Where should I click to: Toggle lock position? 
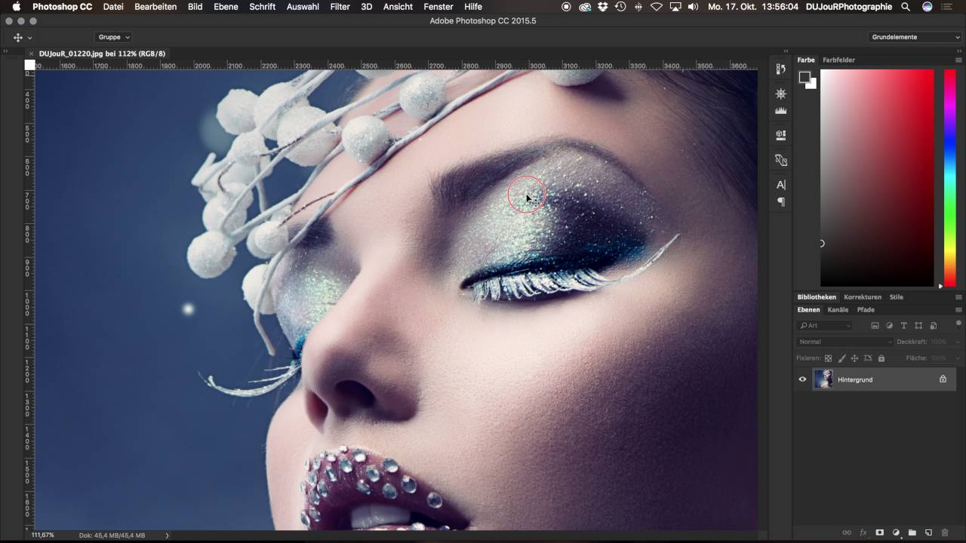coord(854,358)
